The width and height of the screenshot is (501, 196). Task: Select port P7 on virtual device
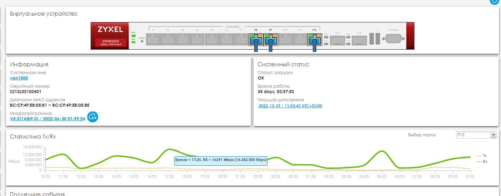point(241,39)
